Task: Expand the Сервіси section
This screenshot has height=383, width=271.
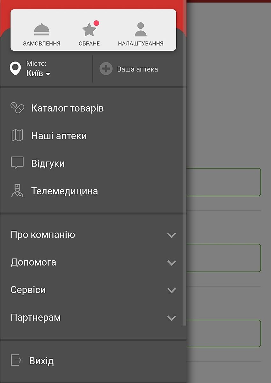Action: (172, 290)
